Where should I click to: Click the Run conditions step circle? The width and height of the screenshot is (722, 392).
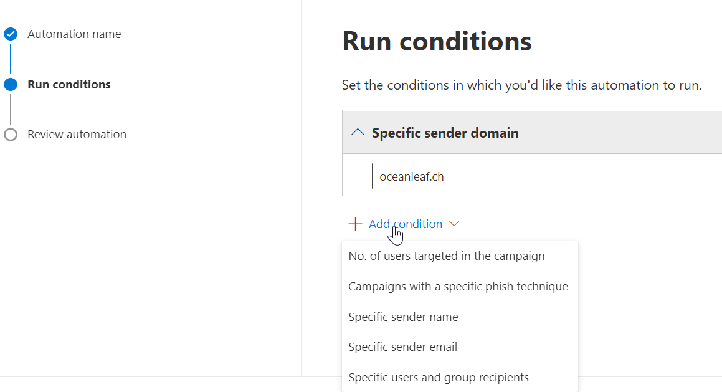11,85
